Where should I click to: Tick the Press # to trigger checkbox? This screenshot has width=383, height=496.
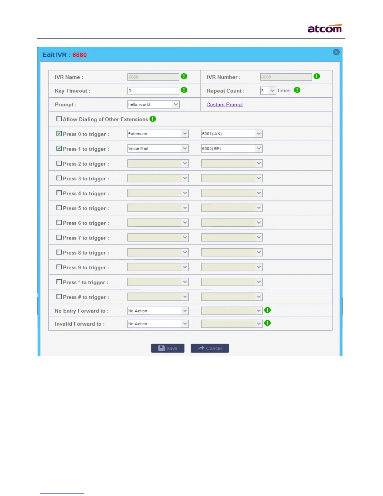[59, 297]
